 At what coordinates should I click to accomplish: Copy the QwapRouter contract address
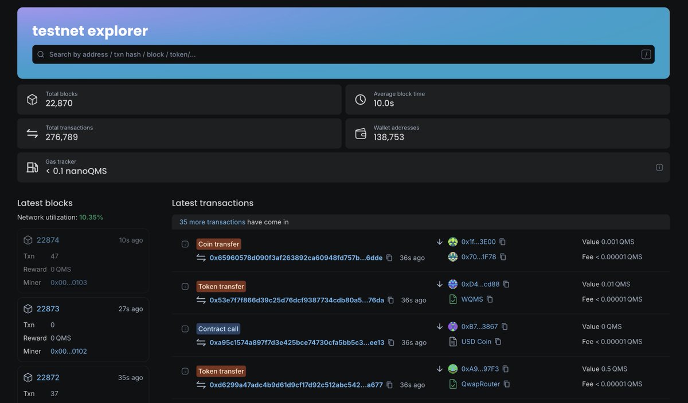507,384
